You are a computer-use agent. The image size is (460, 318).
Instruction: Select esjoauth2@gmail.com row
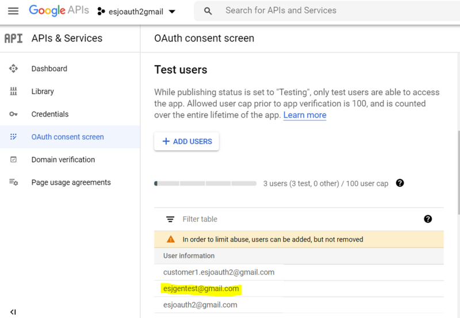[299, 305]
